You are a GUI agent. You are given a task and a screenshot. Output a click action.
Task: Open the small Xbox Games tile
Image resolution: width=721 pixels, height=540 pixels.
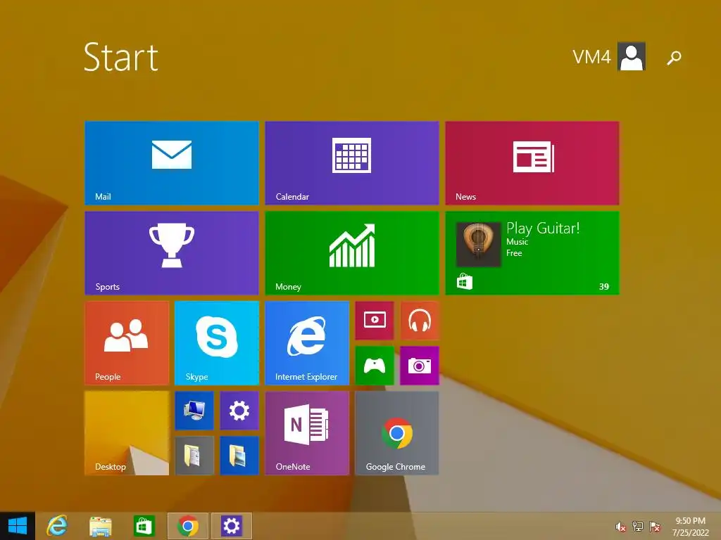375,366
